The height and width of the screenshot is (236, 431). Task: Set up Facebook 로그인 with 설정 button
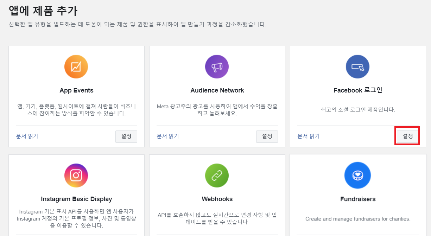pyautogui.click(x=407, y=136)
